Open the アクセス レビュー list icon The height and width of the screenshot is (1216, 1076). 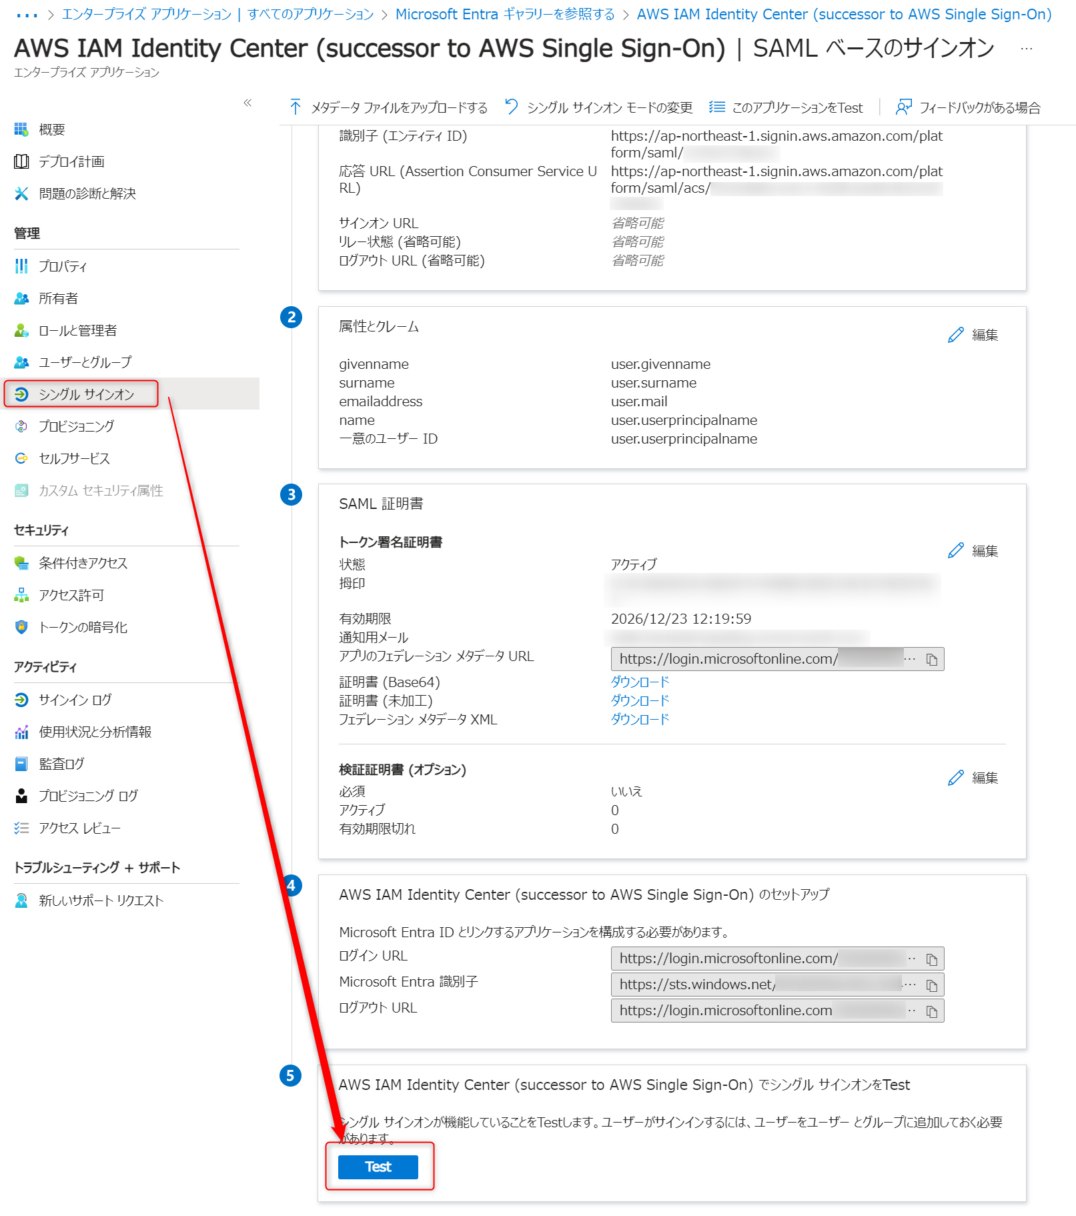21,828
